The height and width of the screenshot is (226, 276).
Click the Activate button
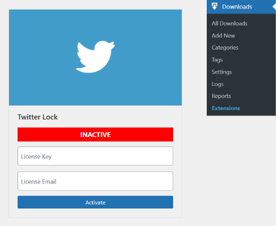click(x=95, y=202)
